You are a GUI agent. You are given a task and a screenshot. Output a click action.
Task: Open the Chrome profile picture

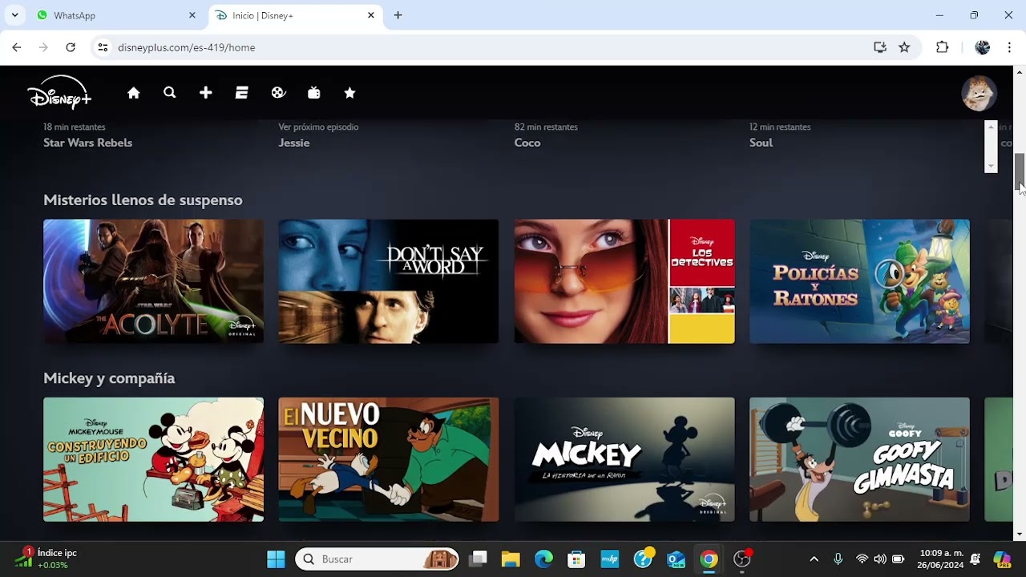coord(983,47)
